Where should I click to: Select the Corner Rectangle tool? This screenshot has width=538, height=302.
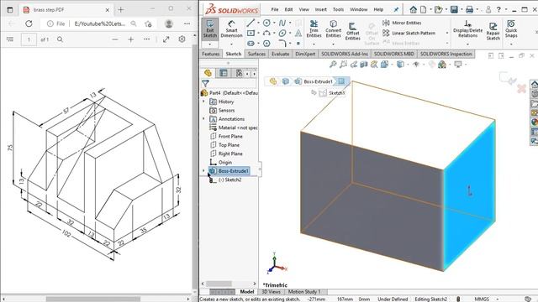point(251,34)
